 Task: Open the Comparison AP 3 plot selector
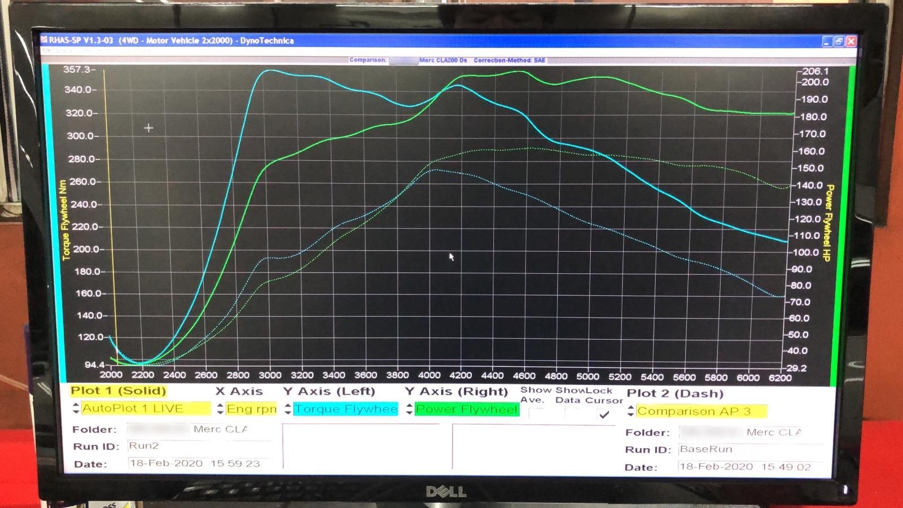(x=702, y=411)
